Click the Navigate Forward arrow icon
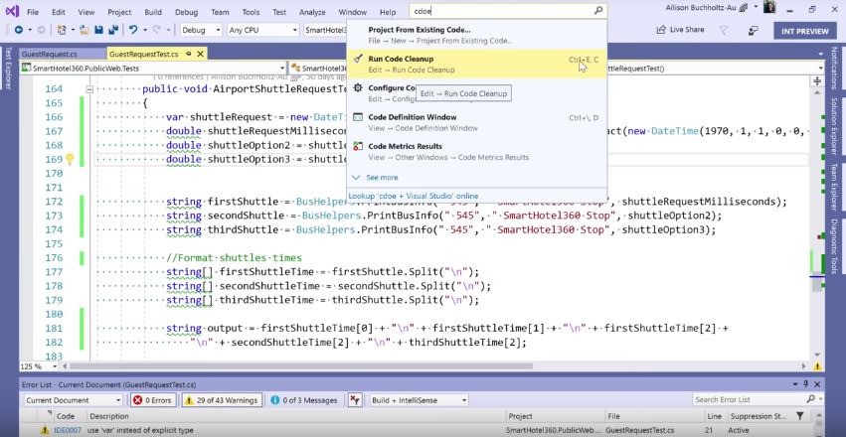This screenshot has height=437, width=846. click(x=41, y=30)
